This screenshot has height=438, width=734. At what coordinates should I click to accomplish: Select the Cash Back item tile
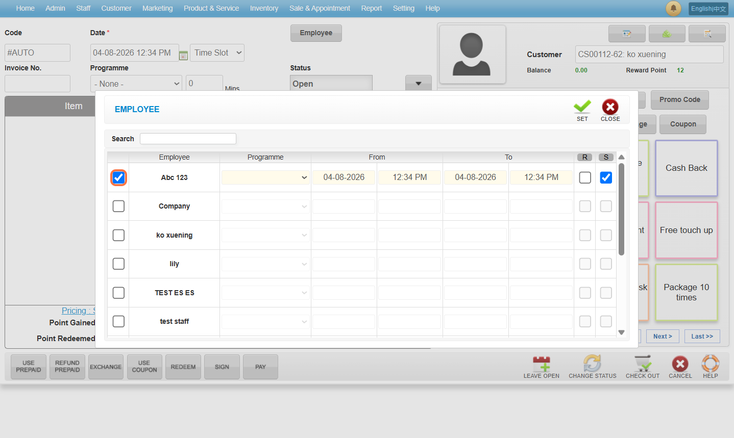(687, 168)
